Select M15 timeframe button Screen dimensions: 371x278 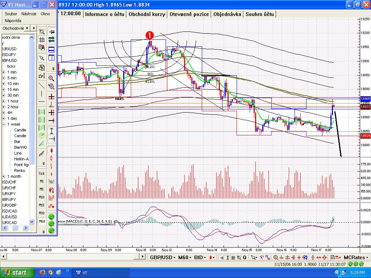point(42,205)
